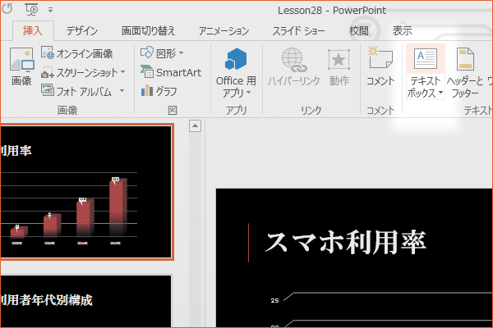The image size is (493, 328).
Task: Click the スマホ利用率 title on the slide
Action: pos(345,242)
